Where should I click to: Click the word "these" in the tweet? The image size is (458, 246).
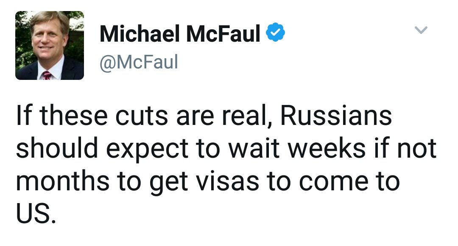(x=73, y=115)
